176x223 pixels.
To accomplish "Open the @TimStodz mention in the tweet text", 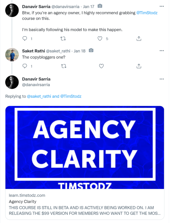I will [x=147, y=13].
